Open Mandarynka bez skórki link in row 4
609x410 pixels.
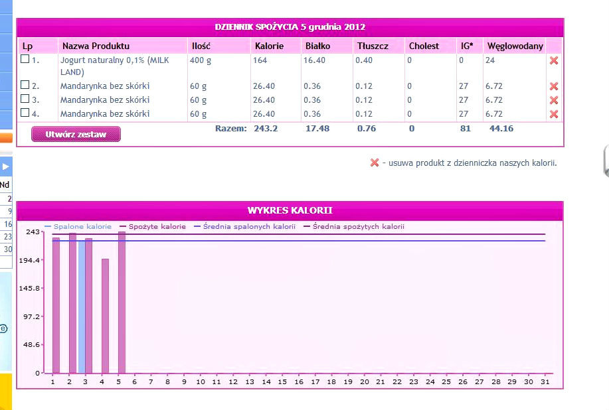point(105,113)
